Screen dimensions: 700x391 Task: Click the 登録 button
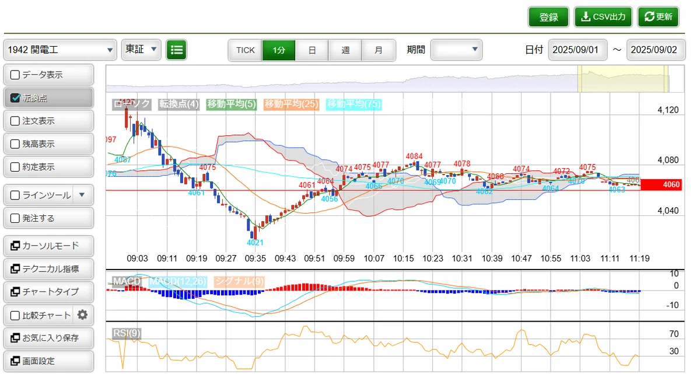(548, 17)
